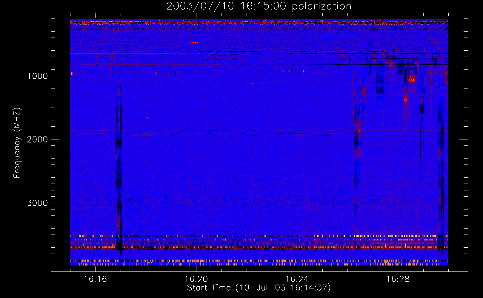Click the 'Frequency (MHZ)' axis label
This screenshot has width=483, height=298.
click(17, 143)
